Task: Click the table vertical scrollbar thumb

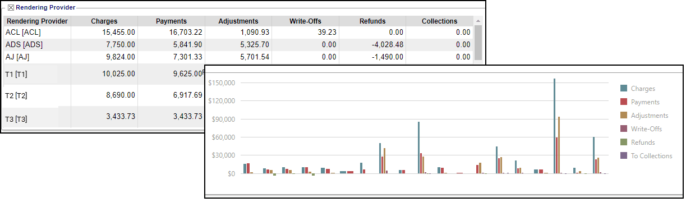Action: pyautogui.click(x=478, y=42)
